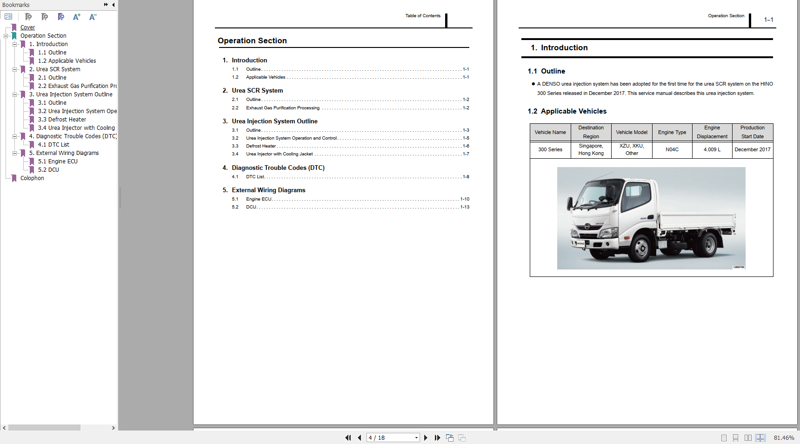This screenshot has width=800, height=444.
Task: Jump to the last page
Action: 437,437
